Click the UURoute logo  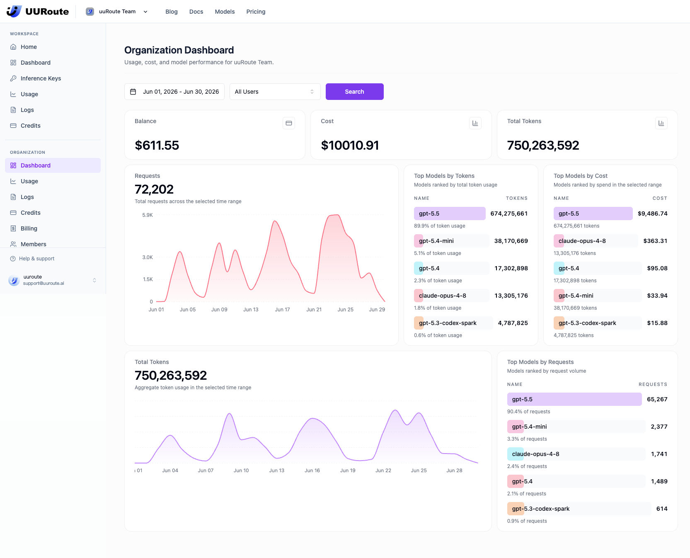pos(38,11)
